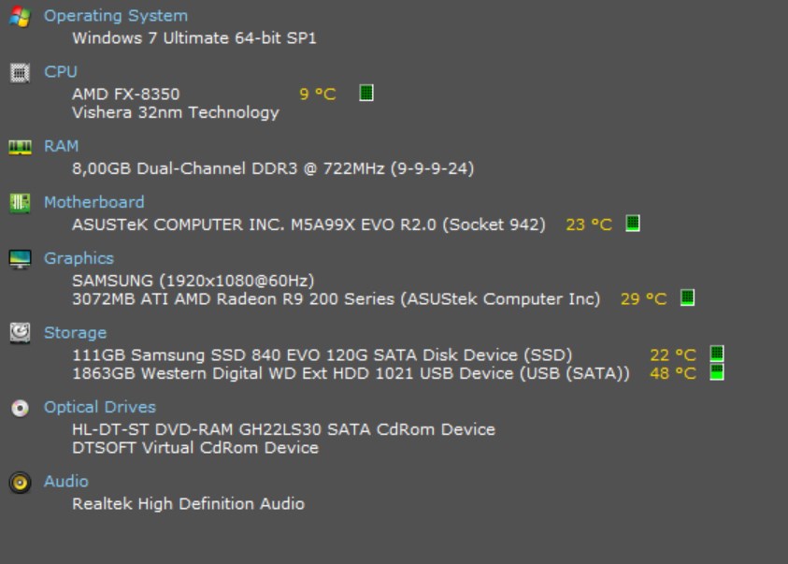Screen dimensions: 788x564
Task: Open the Operating System section link
Action: tap(116, 16)
